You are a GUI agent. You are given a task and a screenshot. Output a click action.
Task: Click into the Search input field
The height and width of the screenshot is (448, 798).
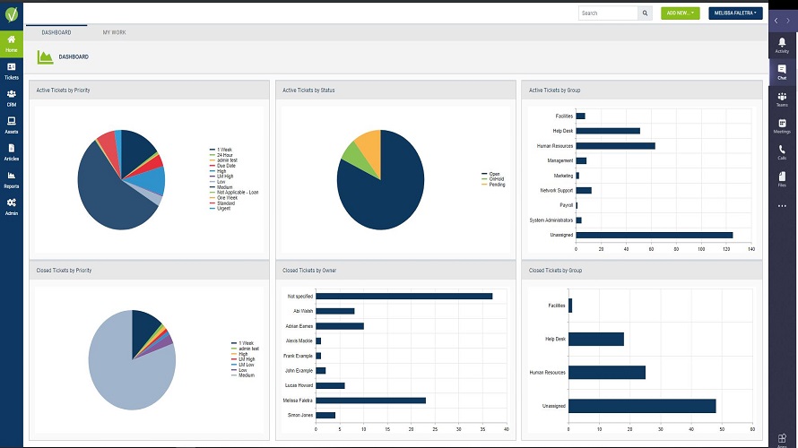(x=608, y=13)
